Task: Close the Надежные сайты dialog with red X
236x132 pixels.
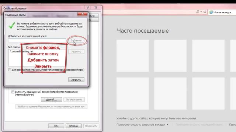Action: pyautogui.click(x=82, y=14)
